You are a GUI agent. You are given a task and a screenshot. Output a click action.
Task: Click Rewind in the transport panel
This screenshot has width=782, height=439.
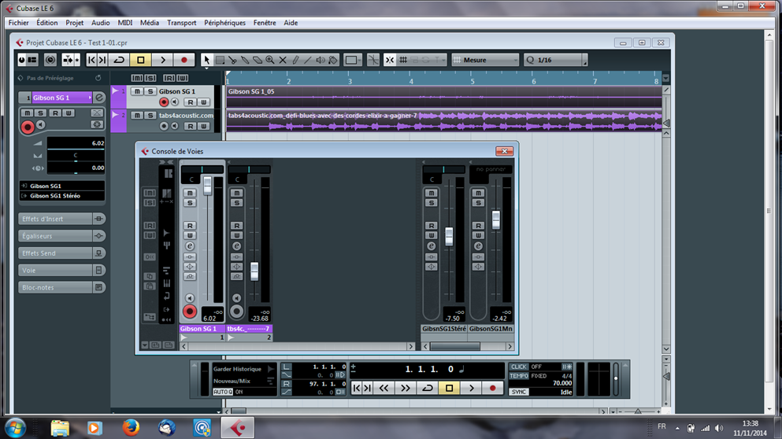click(384, 388)
